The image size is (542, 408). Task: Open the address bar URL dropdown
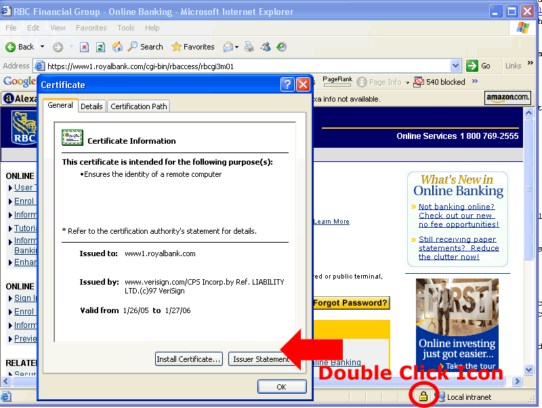(x=455, y=66)
